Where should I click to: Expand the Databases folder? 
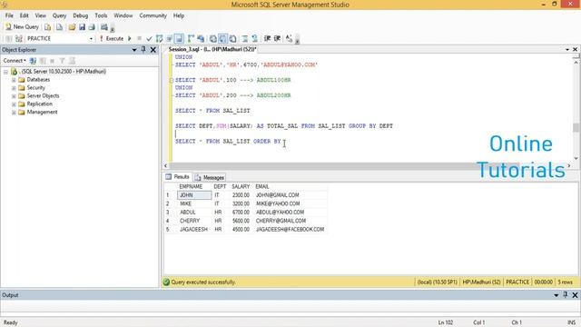click(x=14, y=80)
